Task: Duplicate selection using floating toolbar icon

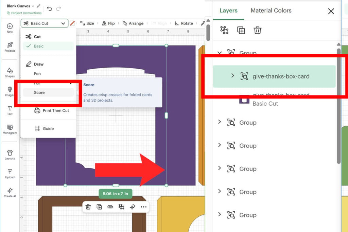Action: 99,207
